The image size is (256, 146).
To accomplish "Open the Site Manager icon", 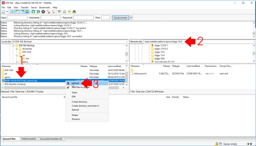I will 3,12.
